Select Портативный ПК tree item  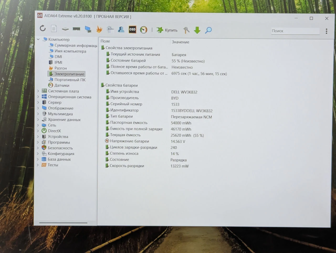[67, 80]
